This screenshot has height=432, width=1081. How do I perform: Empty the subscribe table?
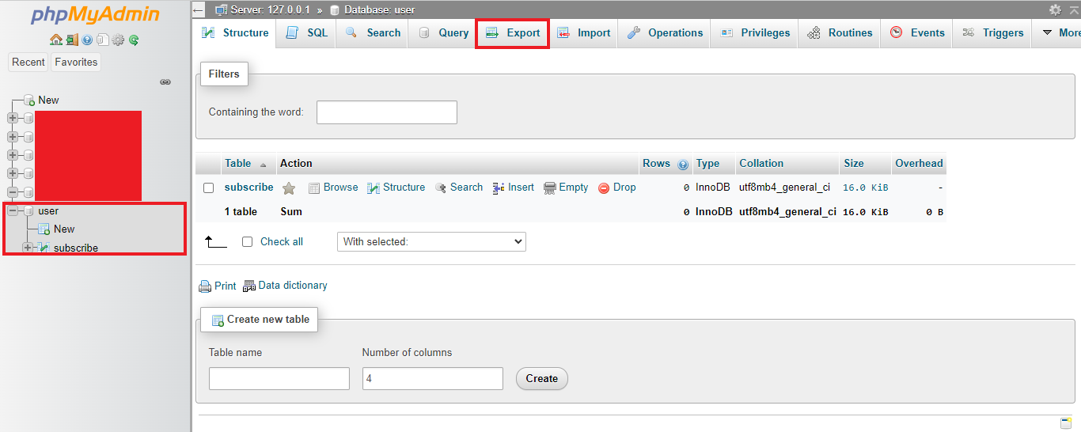(x=566, y=188)
